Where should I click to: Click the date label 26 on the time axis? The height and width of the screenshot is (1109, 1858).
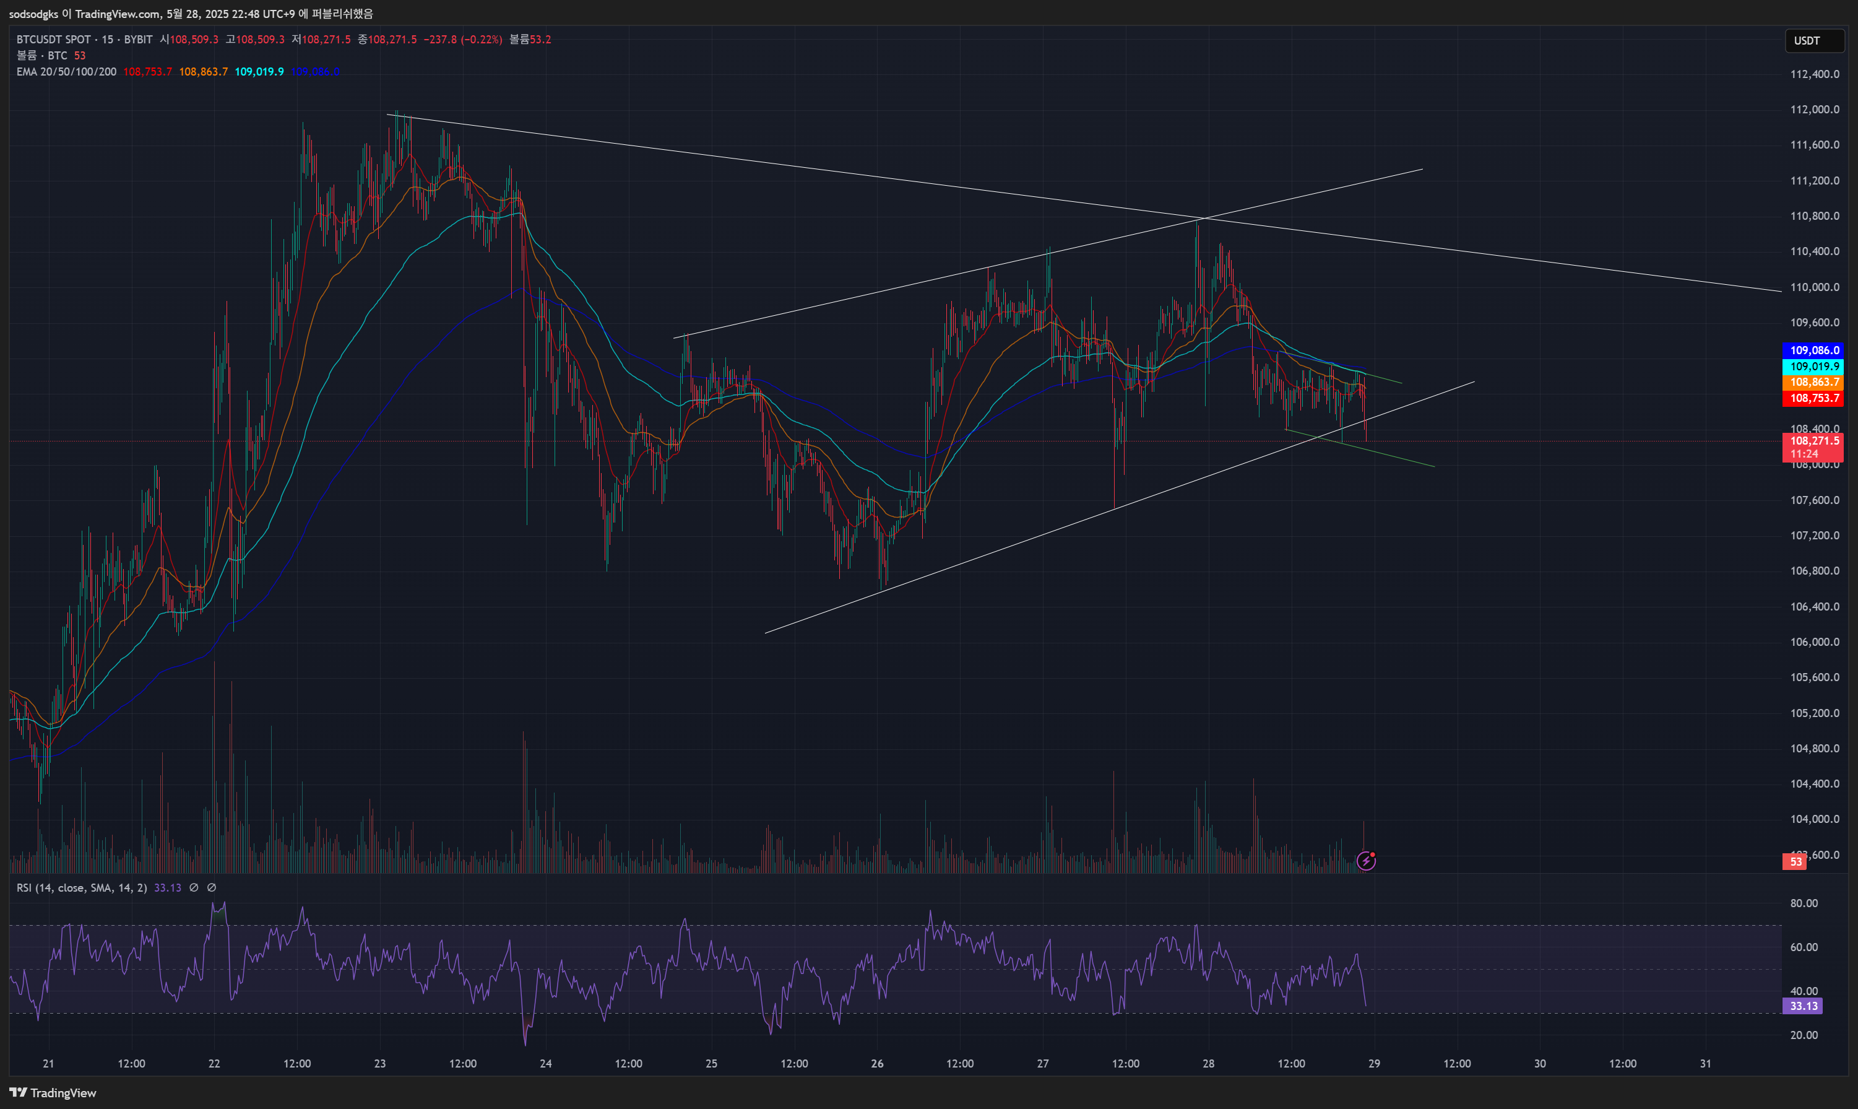[x=878, y=1063]
